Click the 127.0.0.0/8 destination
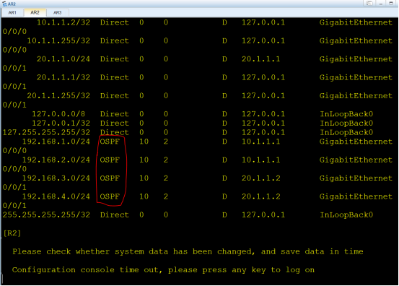This screenshot has height=286, width=399. coord(58,114)
